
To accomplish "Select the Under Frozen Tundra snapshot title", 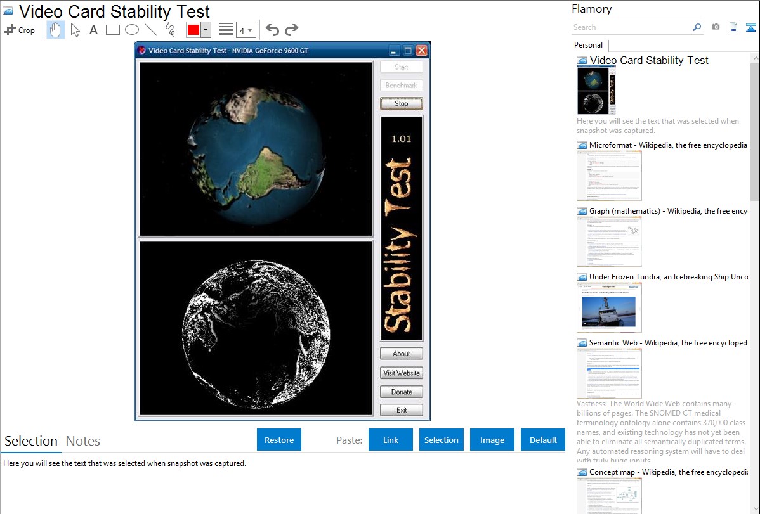I will (669, 276).
